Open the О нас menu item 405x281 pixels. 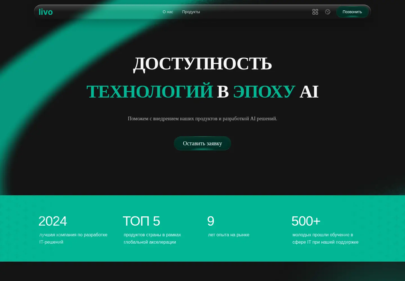pyautogui.click(x=168, y=12)
